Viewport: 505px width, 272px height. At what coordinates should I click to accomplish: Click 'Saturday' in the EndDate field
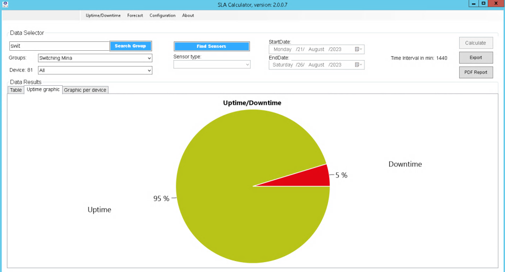click(283, 65)
